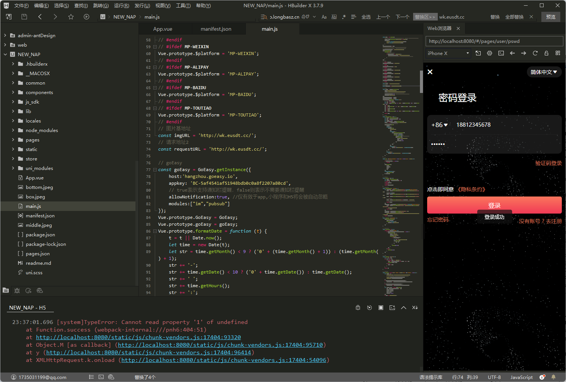Viewport: 566px width, 382px height.
Task: Fold the code block at line 77
Action: (x=155, y=170)
